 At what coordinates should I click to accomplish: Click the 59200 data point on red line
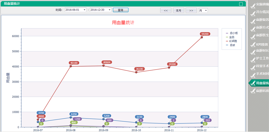(202, 37)
